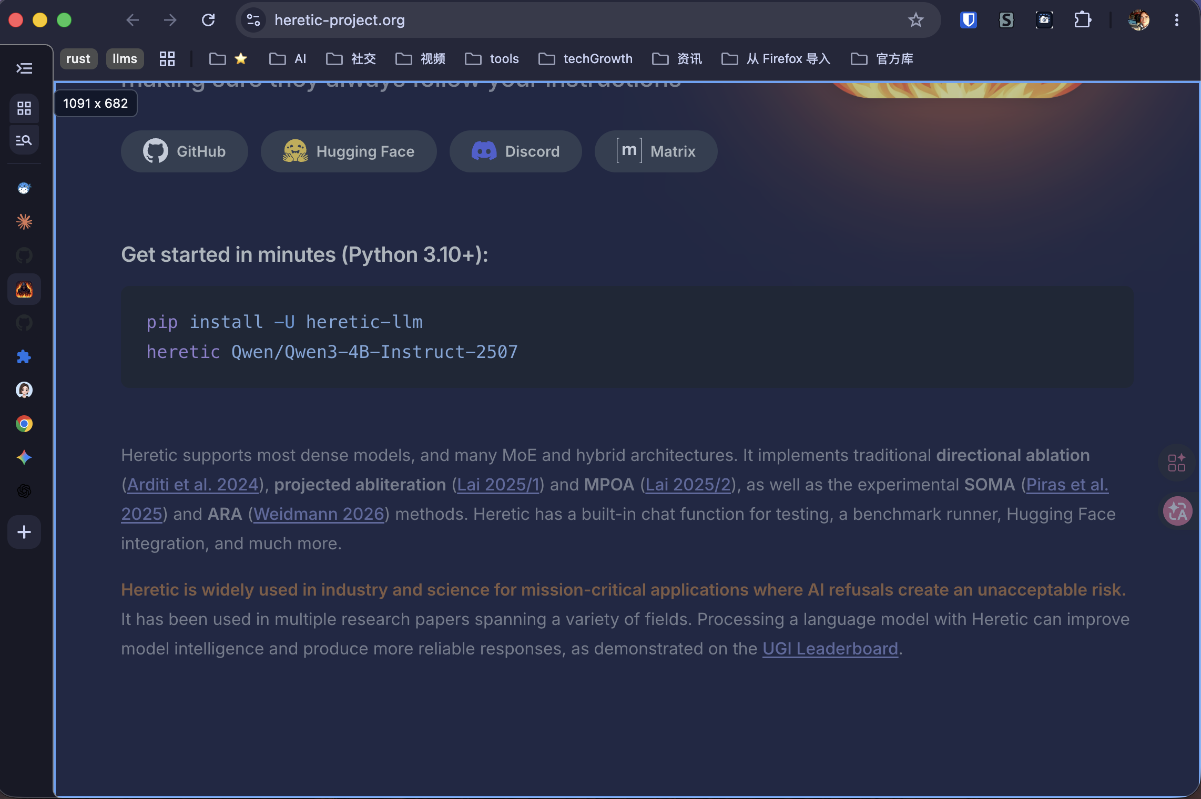Switch to the ChatGPT logo tab
The height and width of the screenshot is (799, 1201).
24,491
